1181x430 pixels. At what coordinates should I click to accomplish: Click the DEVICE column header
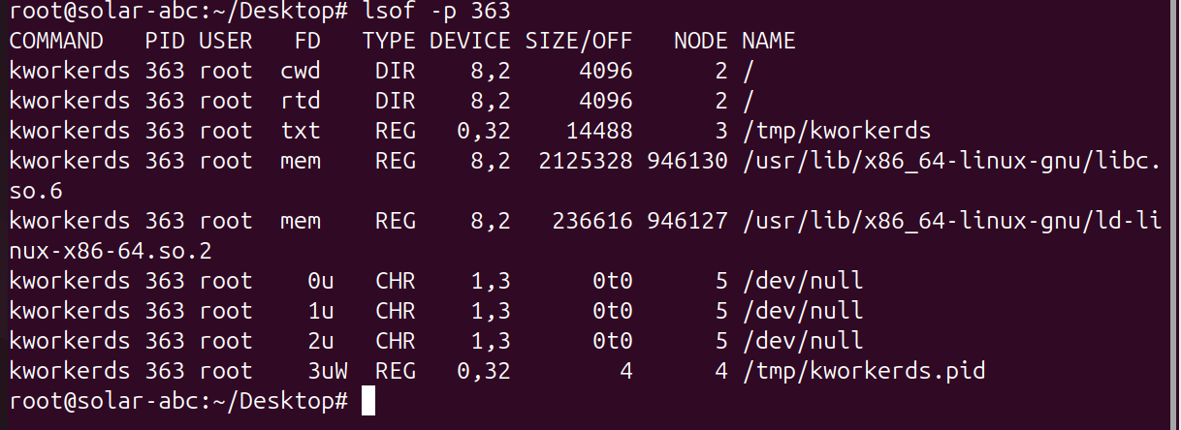click(x=470, y=42)
